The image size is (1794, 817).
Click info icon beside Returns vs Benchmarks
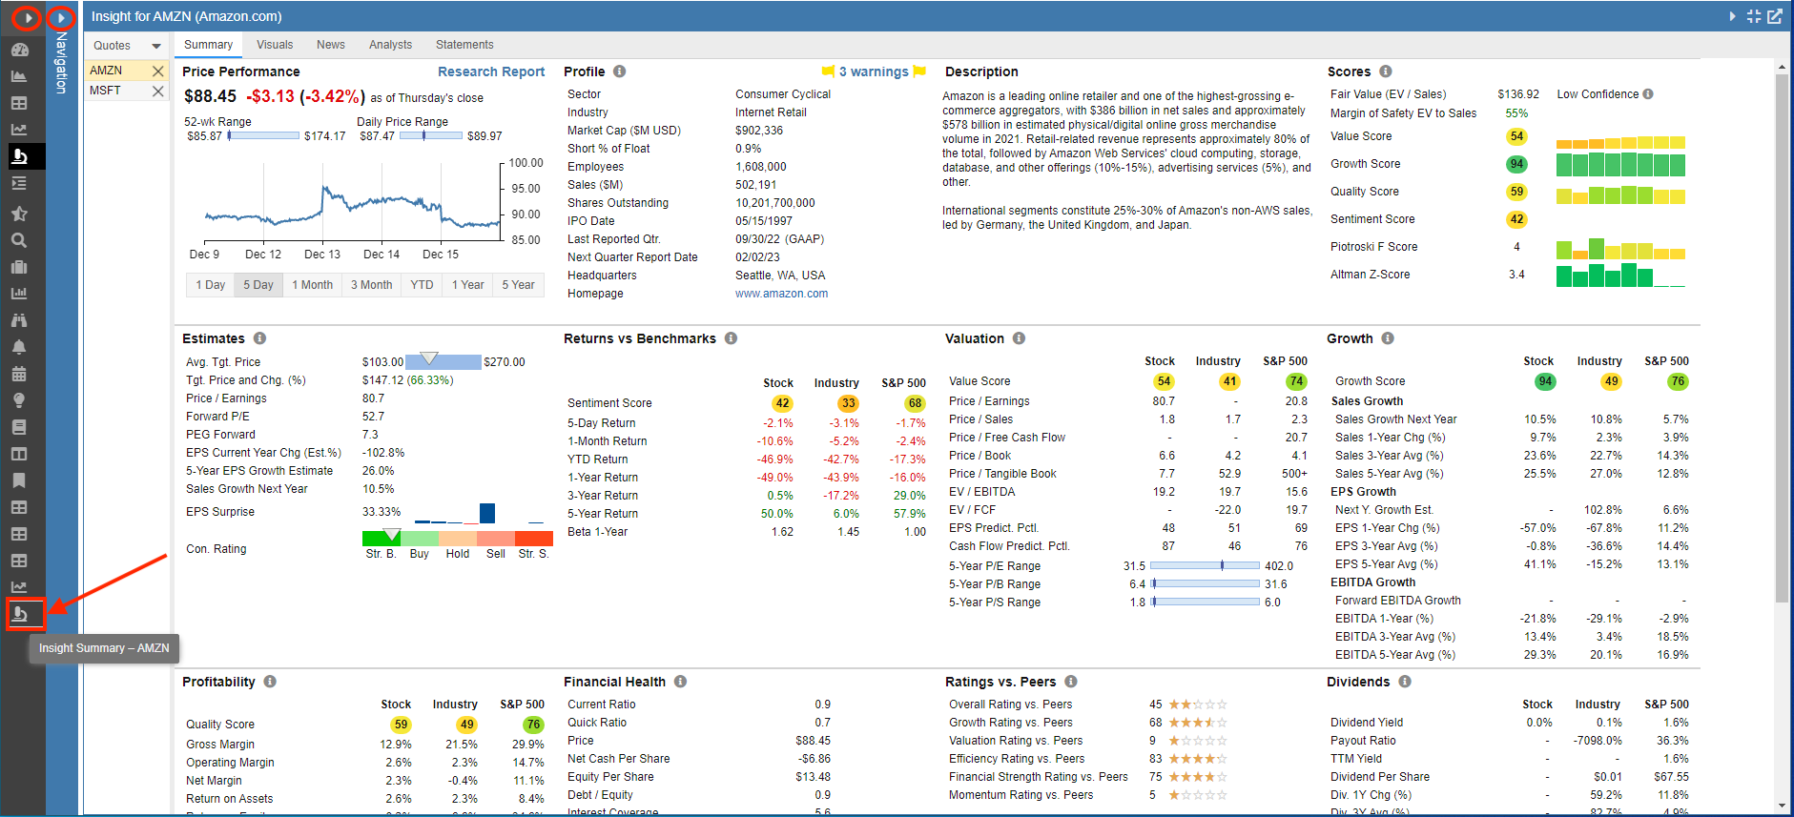(x=731, y=338)
